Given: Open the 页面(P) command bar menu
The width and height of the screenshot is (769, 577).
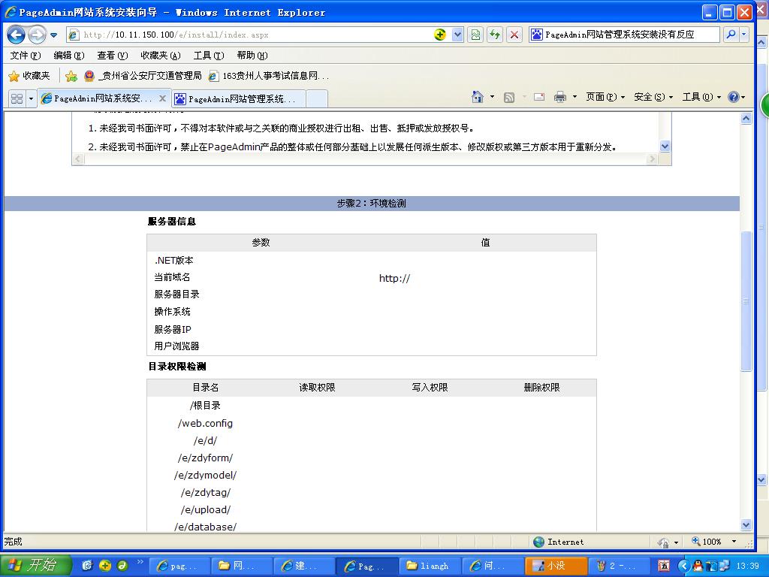Looking at the screenshot, I should point(605,97).
